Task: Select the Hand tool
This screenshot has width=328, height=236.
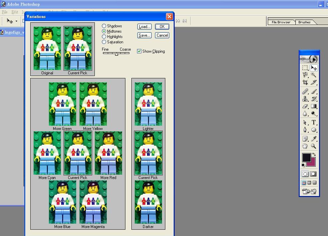Action: [x=305, y=146]
